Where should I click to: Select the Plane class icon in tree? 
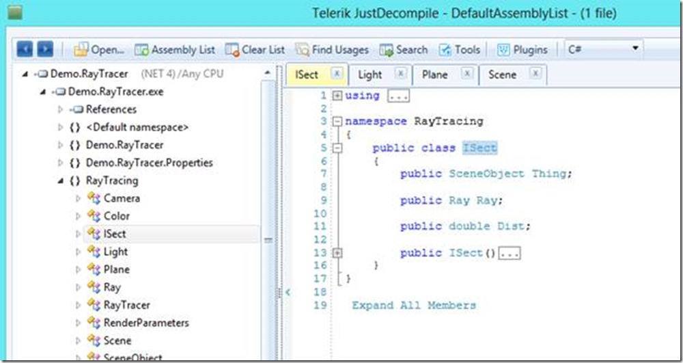point(94,269)
